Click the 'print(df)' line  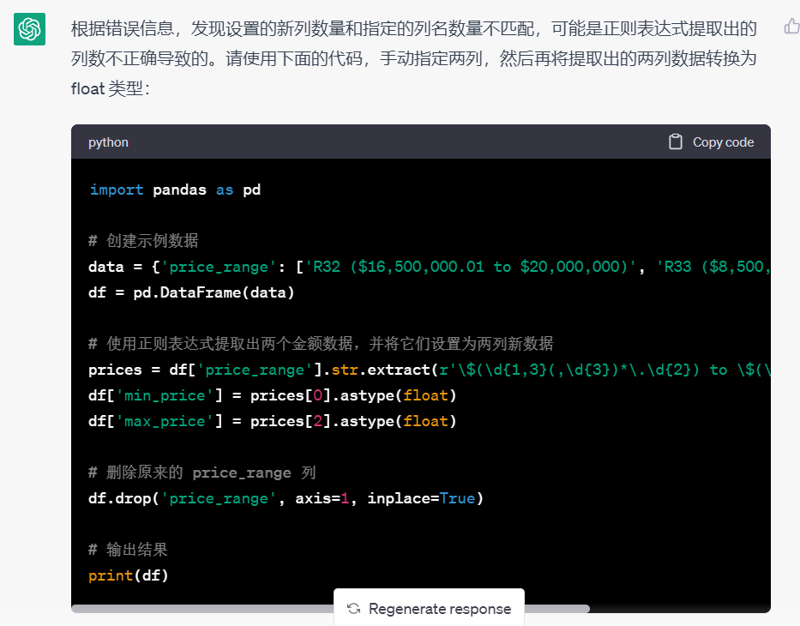click(x=128, y=575)
